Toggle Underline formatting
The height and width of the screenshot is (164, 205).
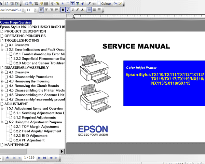click(x=73, y=10)
